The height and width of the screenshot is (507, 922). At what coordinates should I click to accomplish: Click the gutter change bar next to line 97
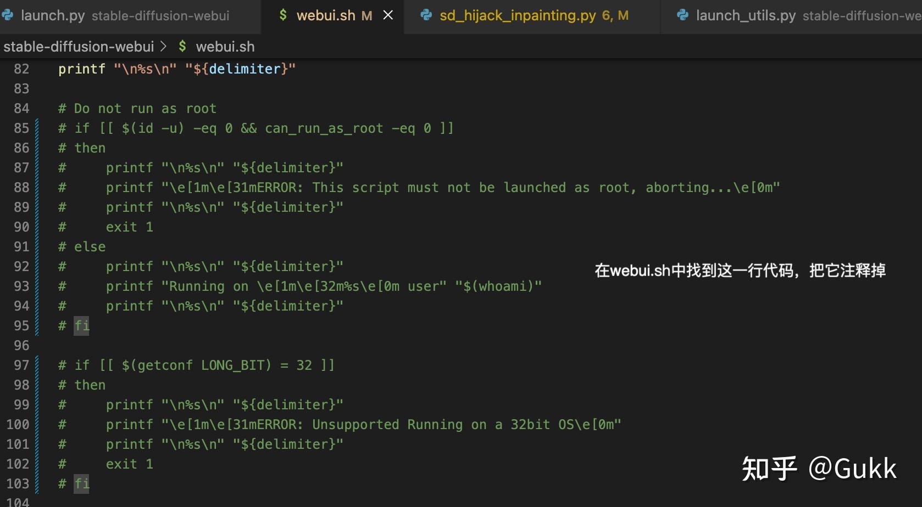pyautogui.click(x=36, y=365)
